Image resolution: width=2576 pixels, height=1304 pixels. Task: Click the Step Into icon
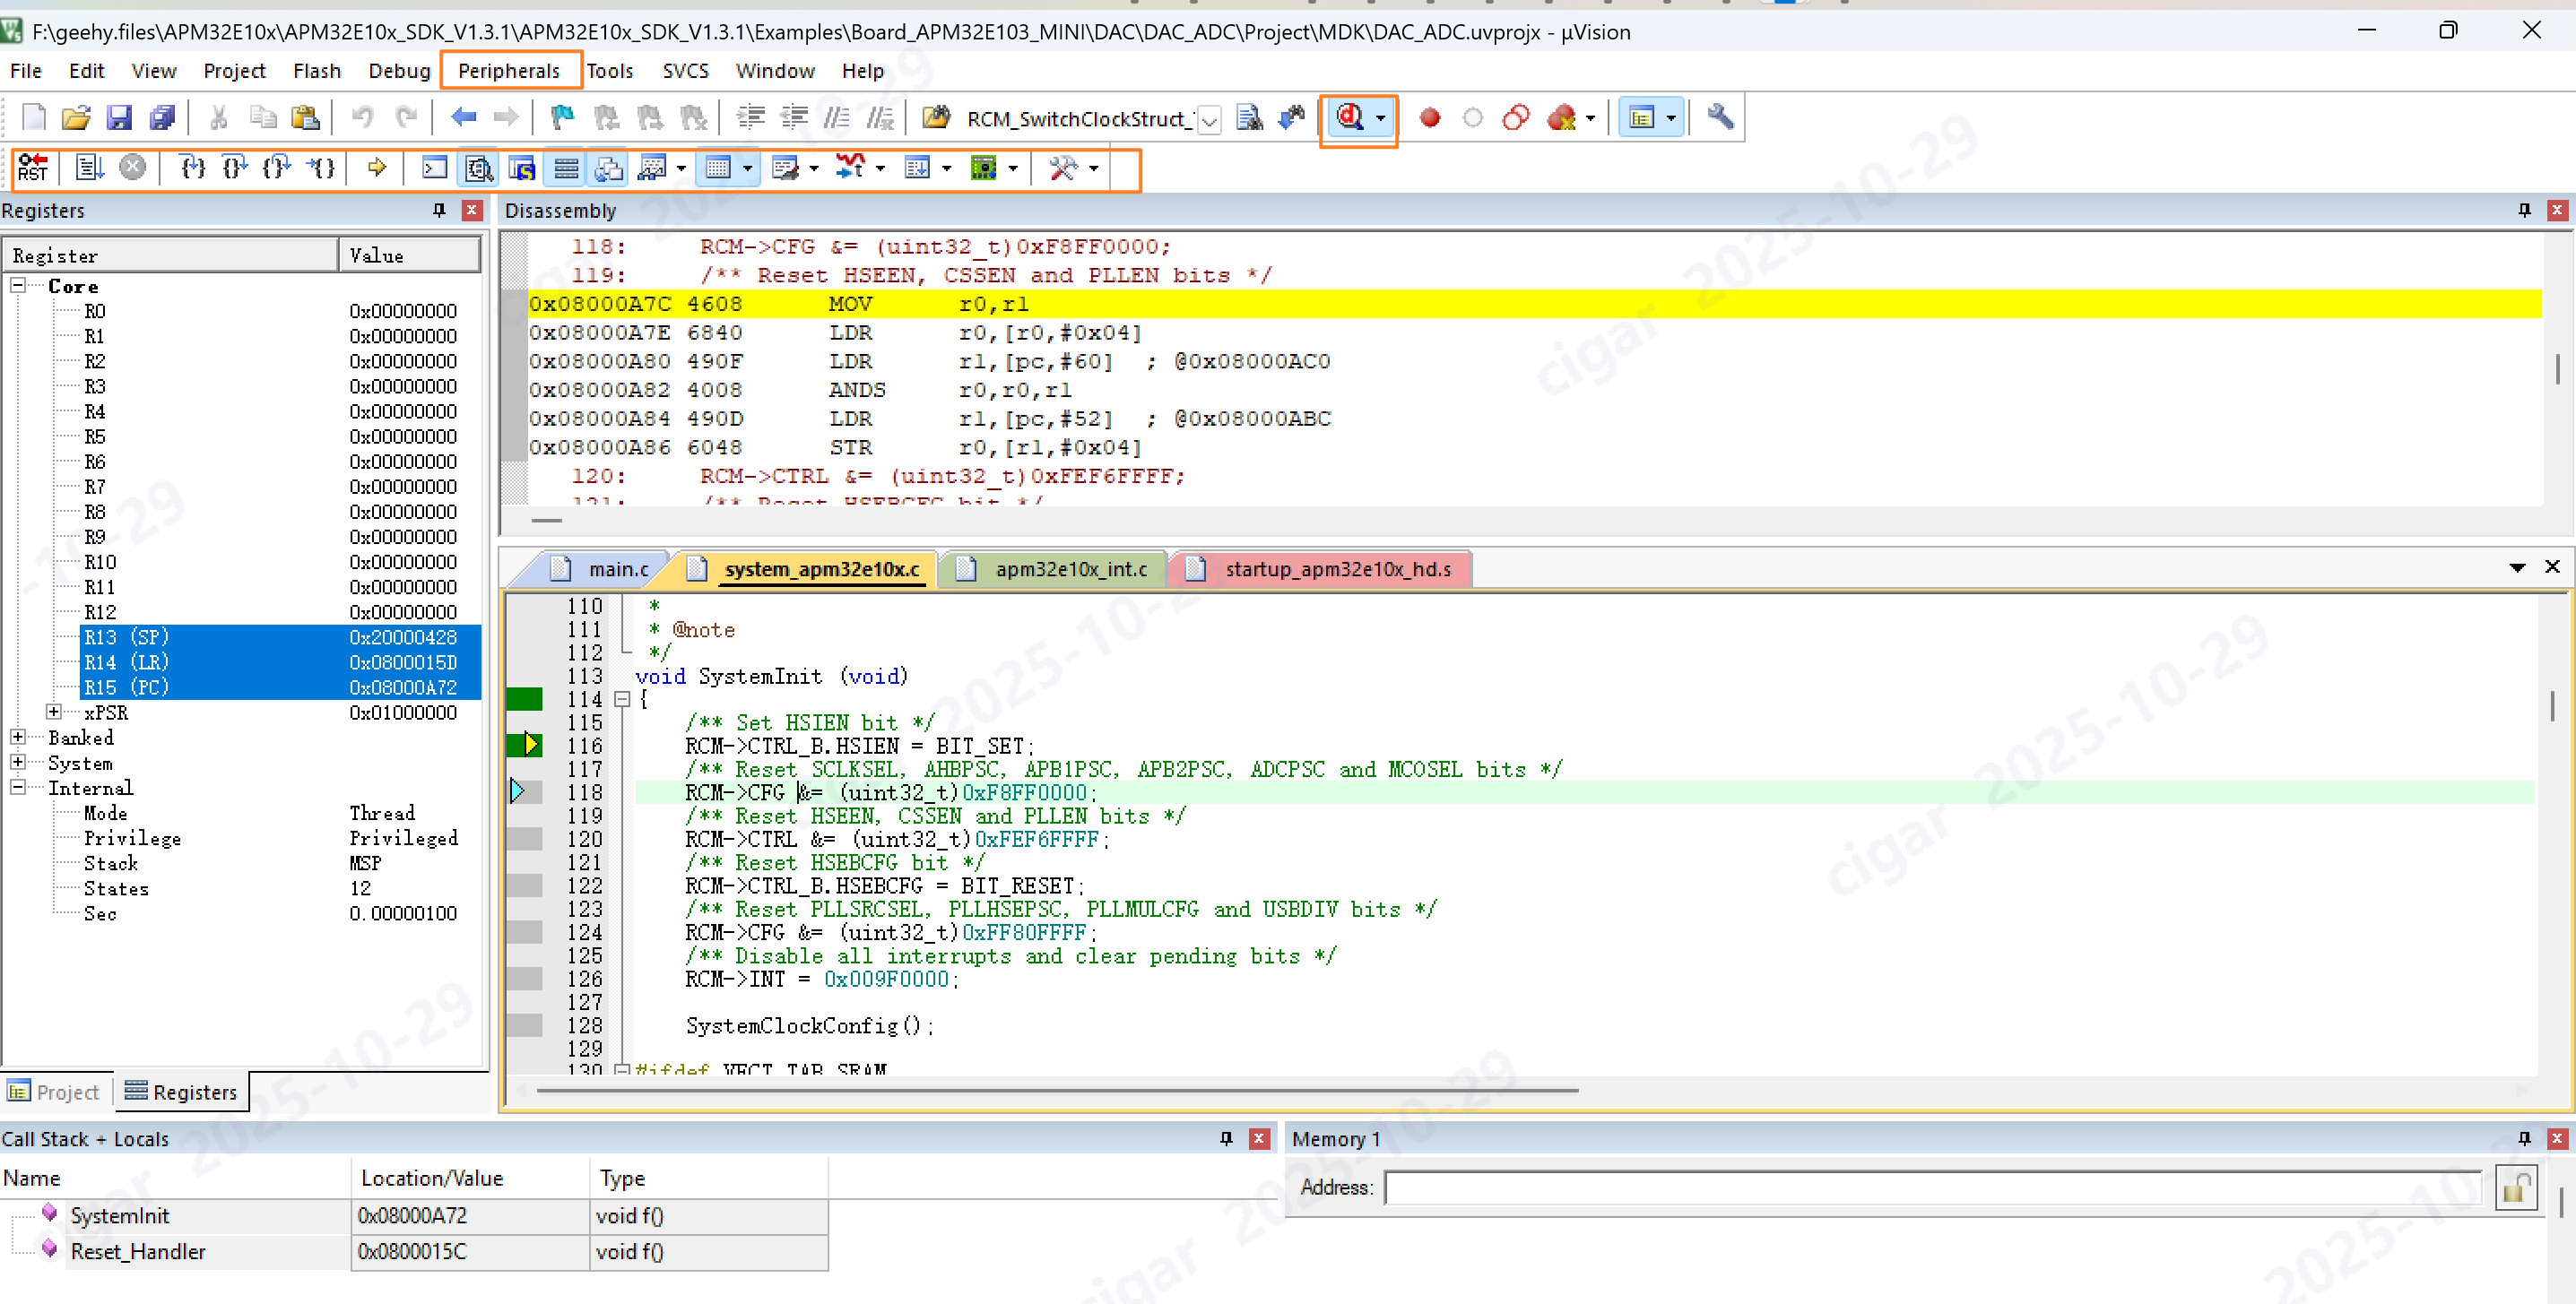(x=192, y=168)
